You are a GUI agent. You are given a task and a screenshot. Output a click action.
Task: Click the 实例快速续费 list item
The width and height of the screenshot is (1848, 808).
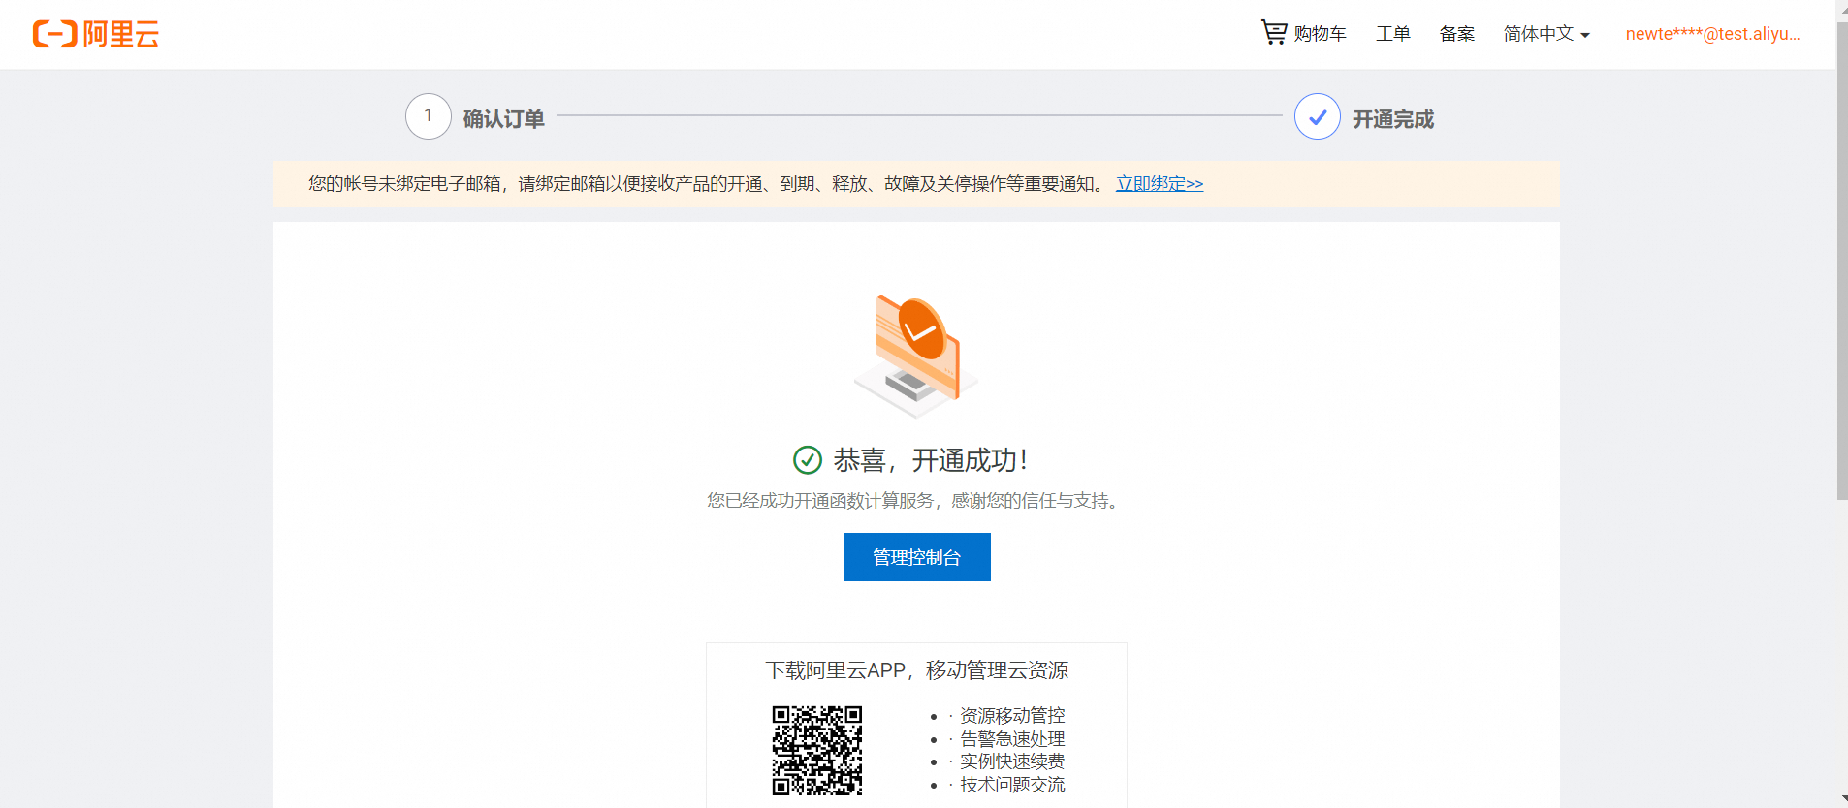click(x=1012, y=761)
